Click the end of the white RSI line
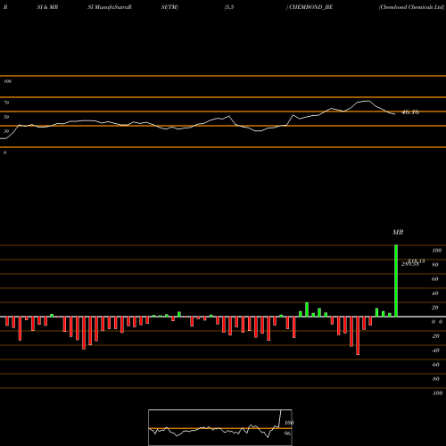 click(395, 114)
